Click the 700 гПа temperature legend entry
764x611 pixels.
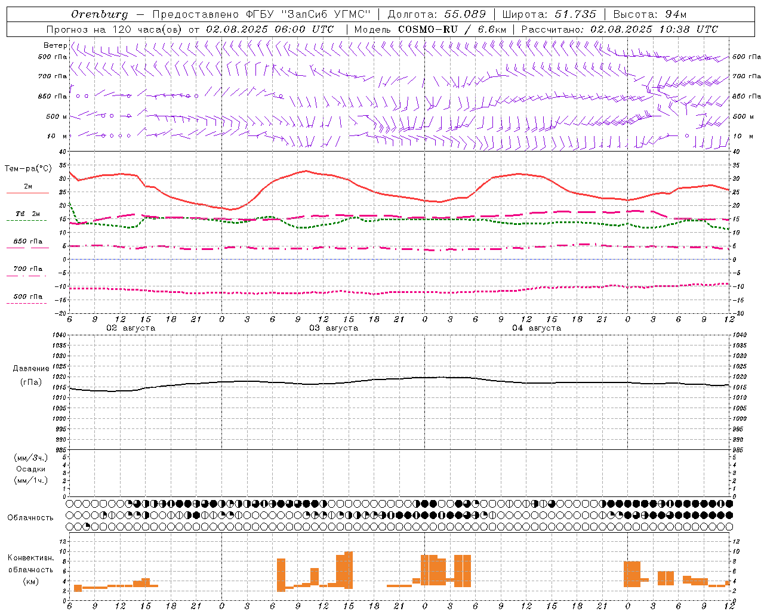click(x=28, y=269)
